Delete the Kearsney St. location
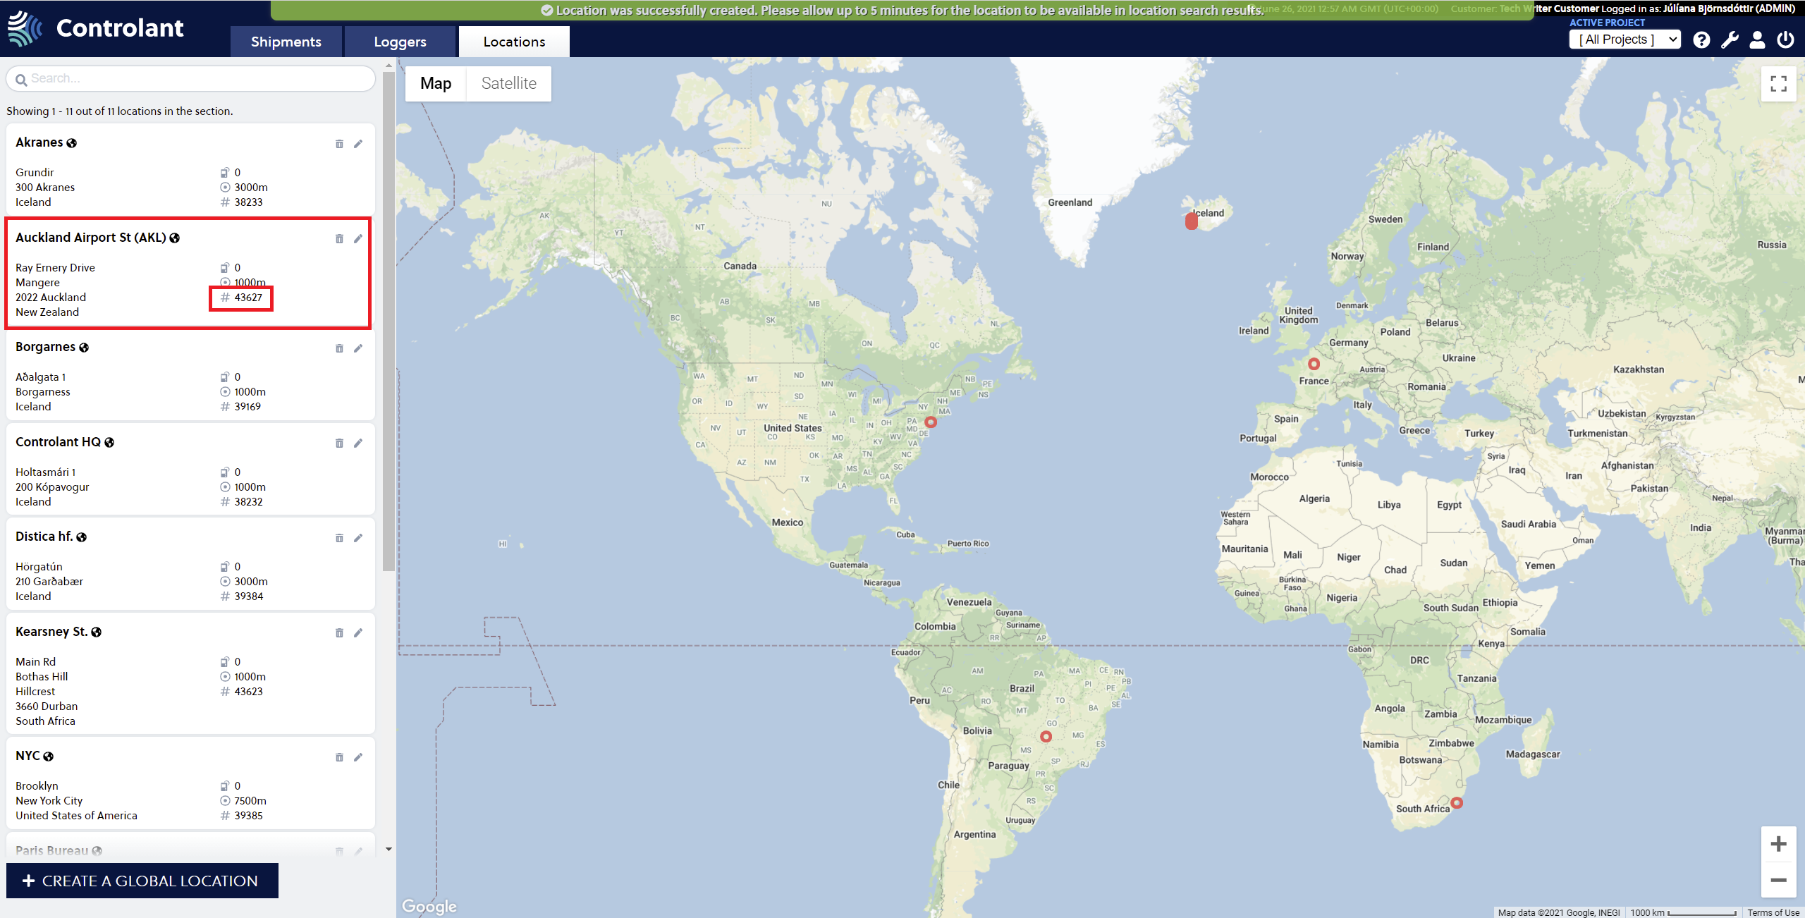The height and width of the screenshot is (918, 1805). (339, 633)
